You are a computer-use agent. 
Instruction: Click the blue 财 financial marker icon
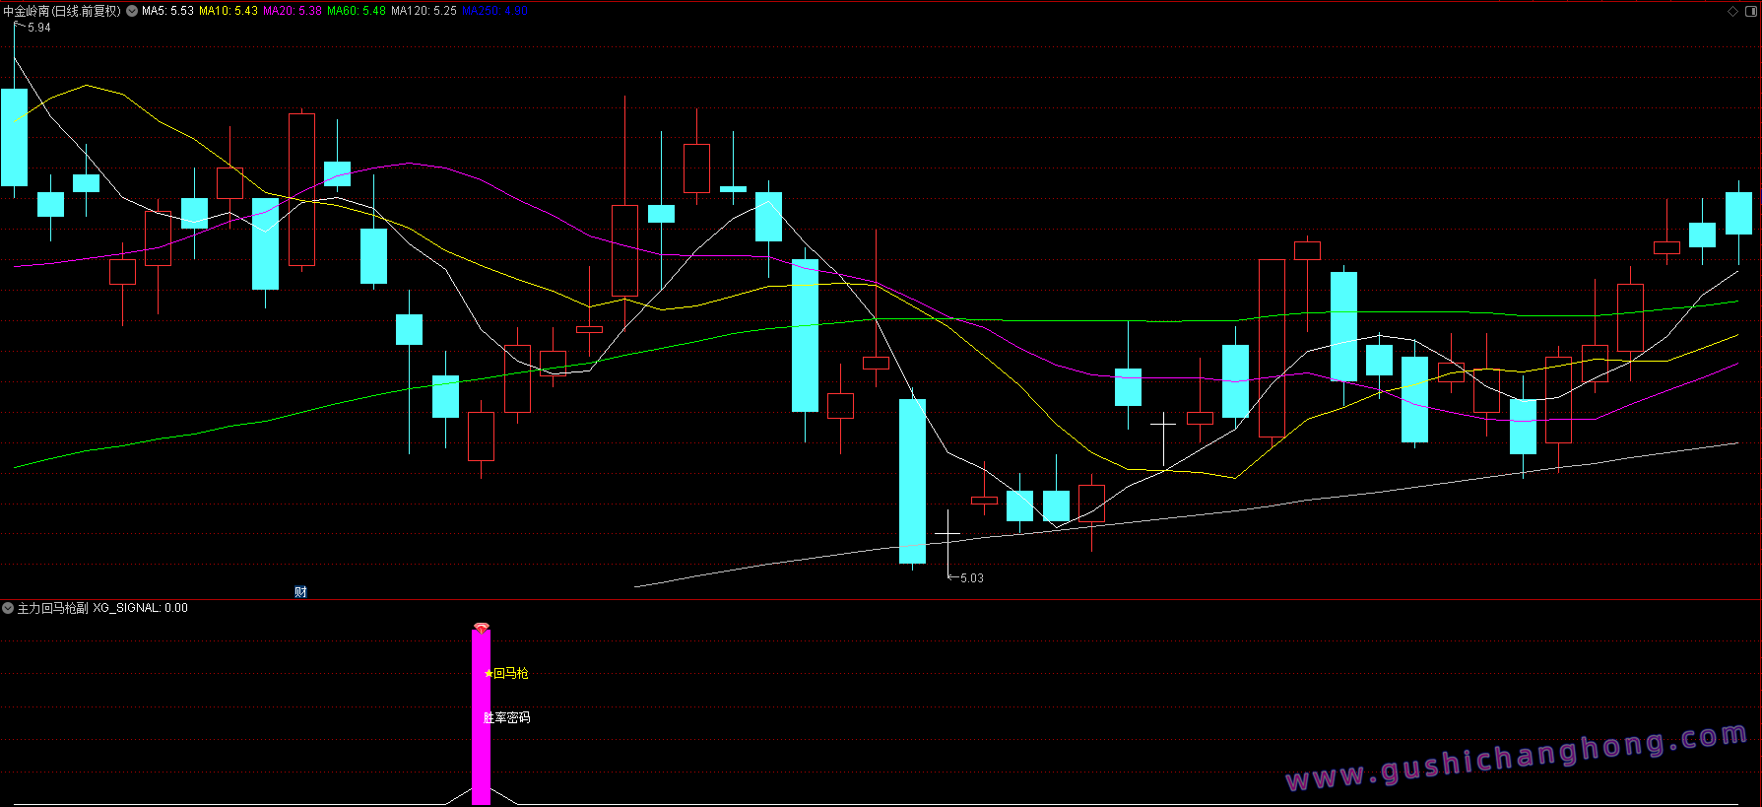[x=300, y=591]
